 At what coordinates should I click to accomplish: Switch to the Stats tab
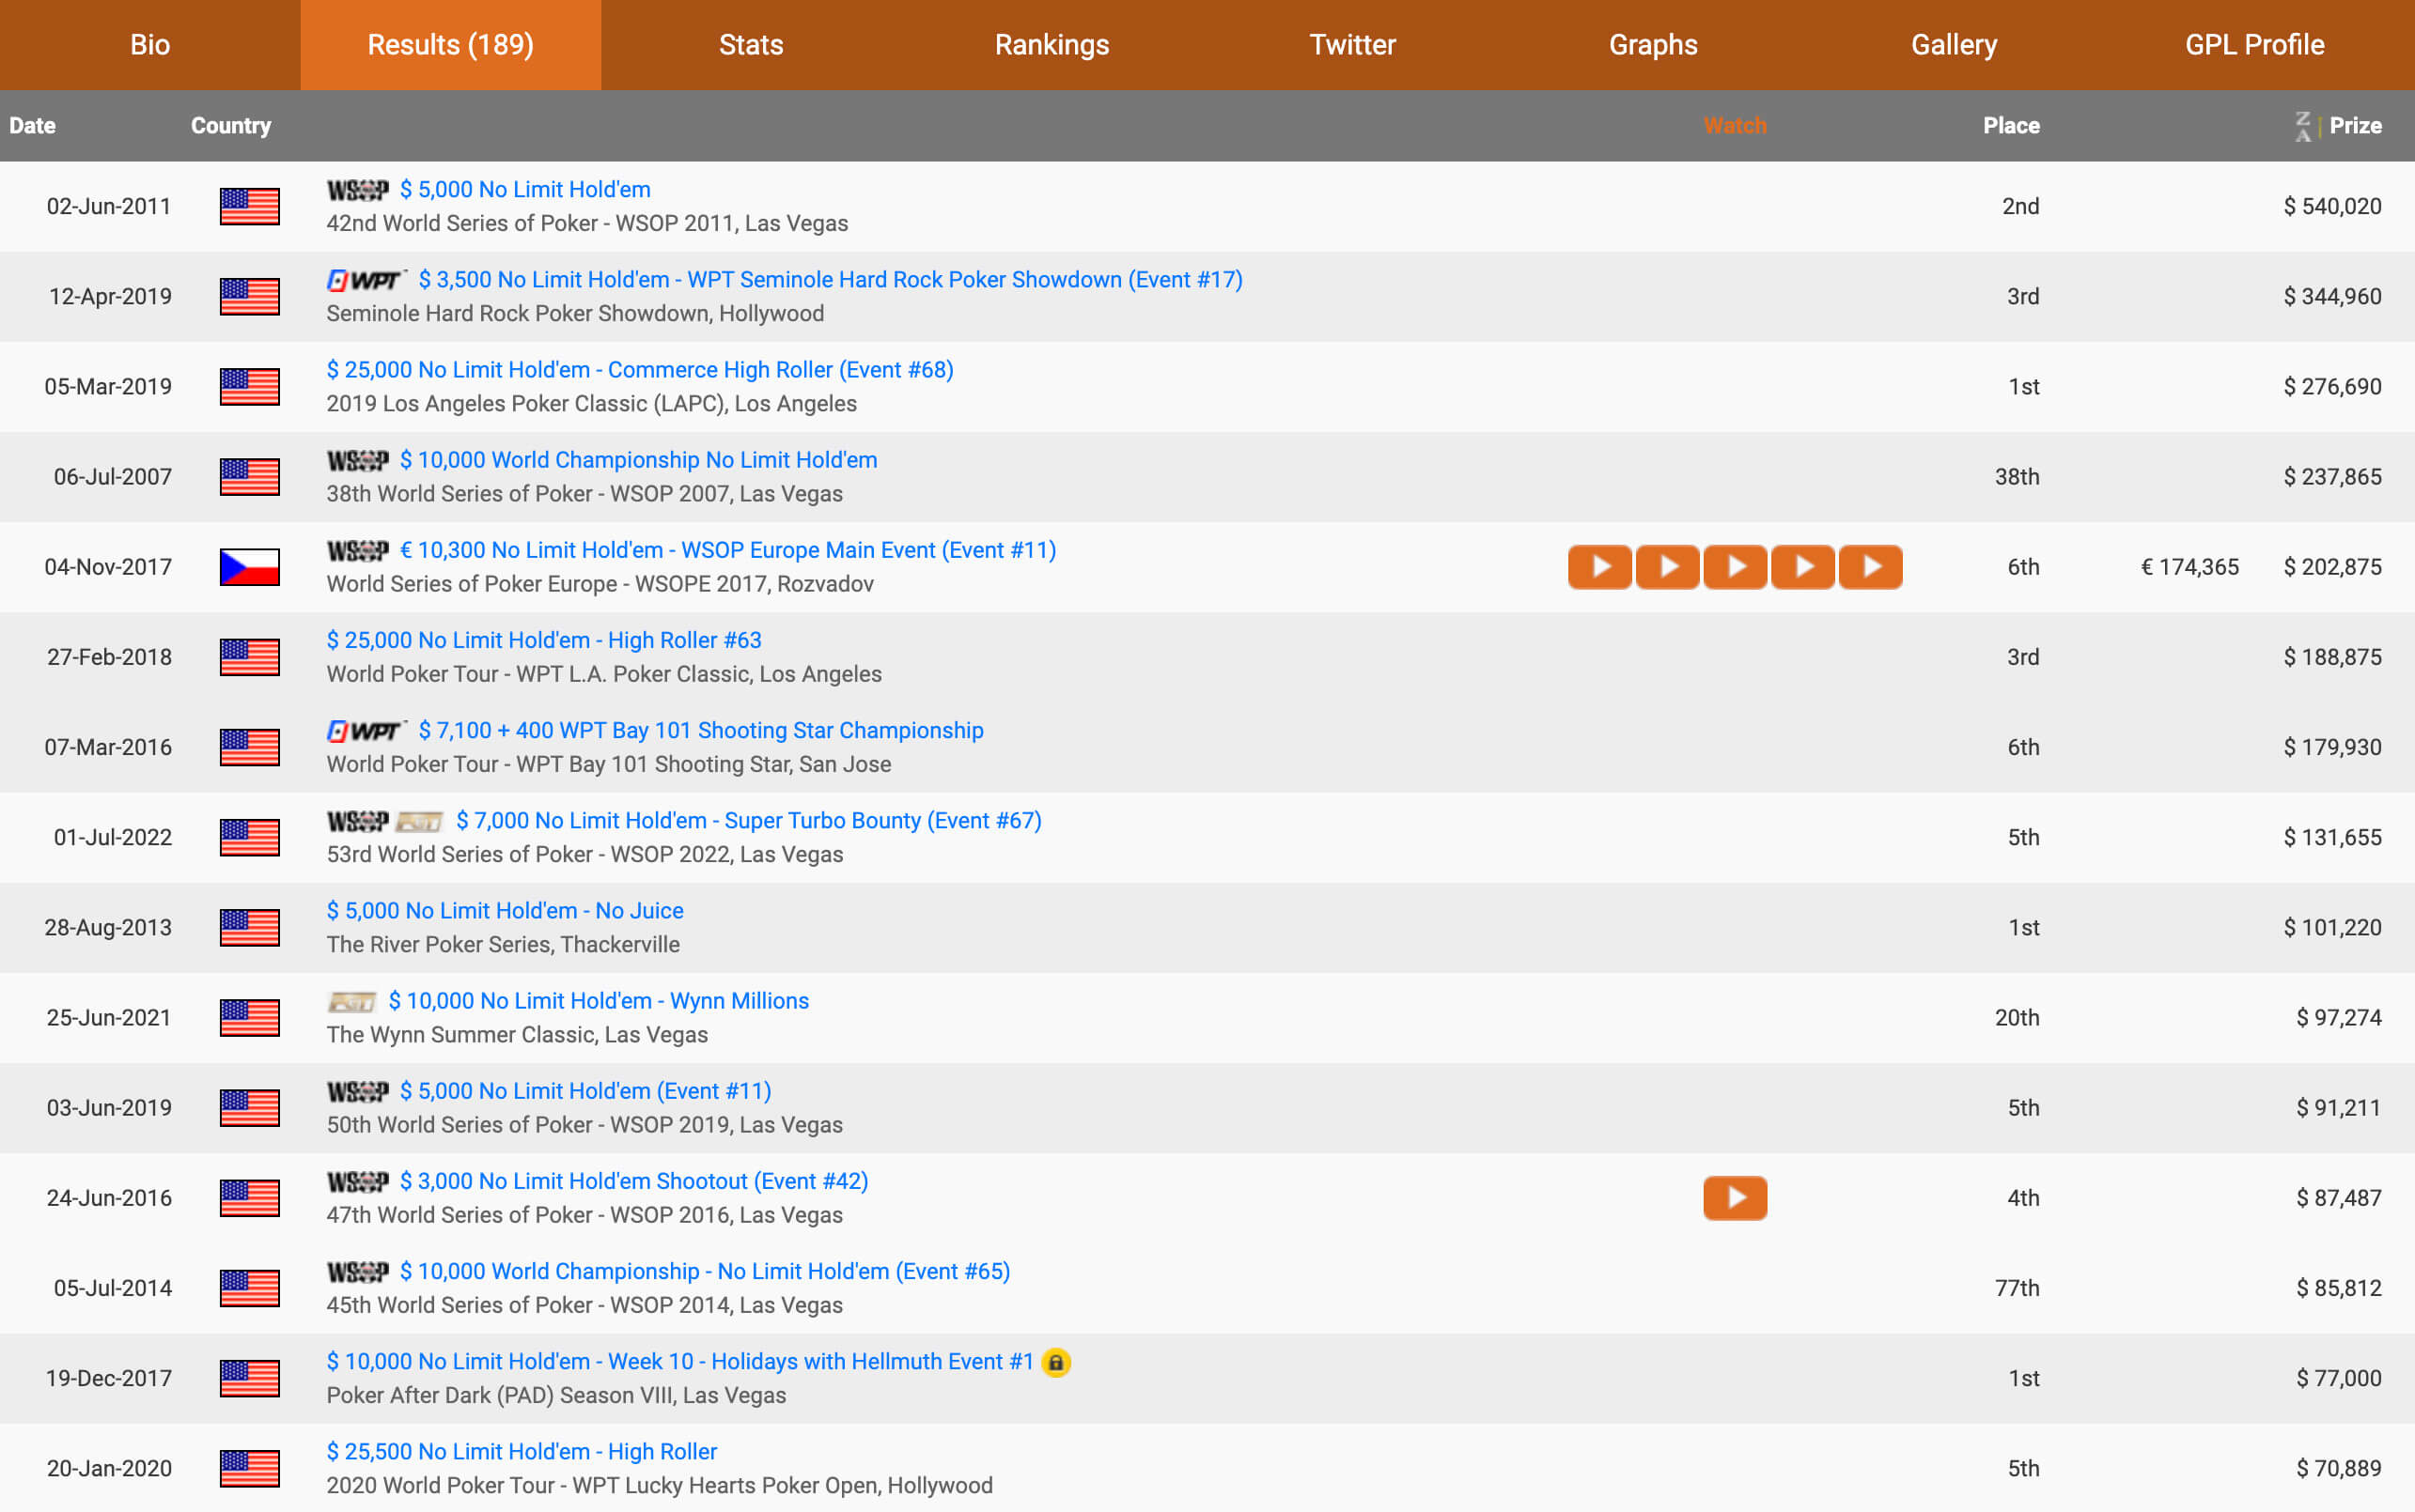point(750,45)
